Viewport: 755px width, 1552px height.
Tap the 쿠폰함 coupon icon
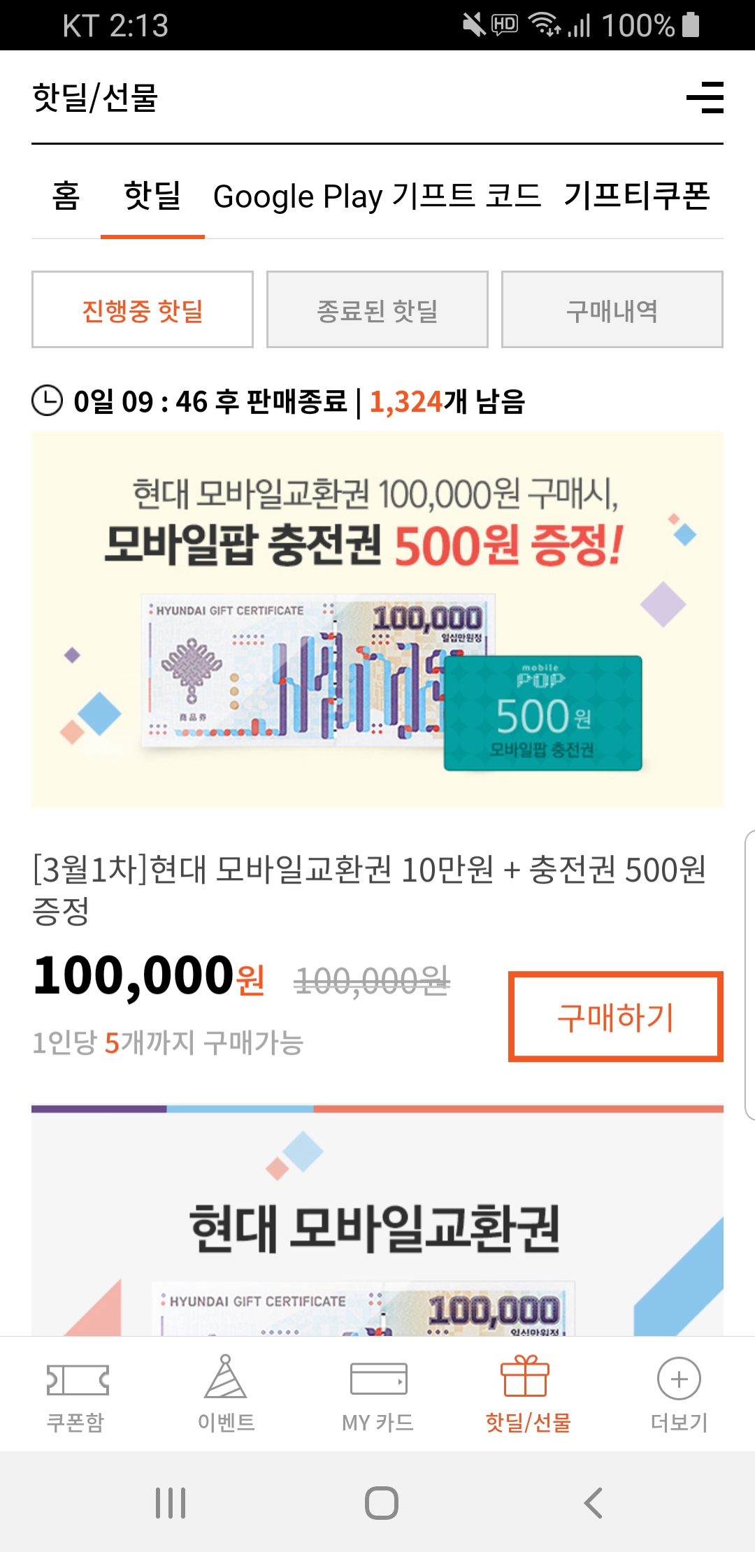[77, 1380]
